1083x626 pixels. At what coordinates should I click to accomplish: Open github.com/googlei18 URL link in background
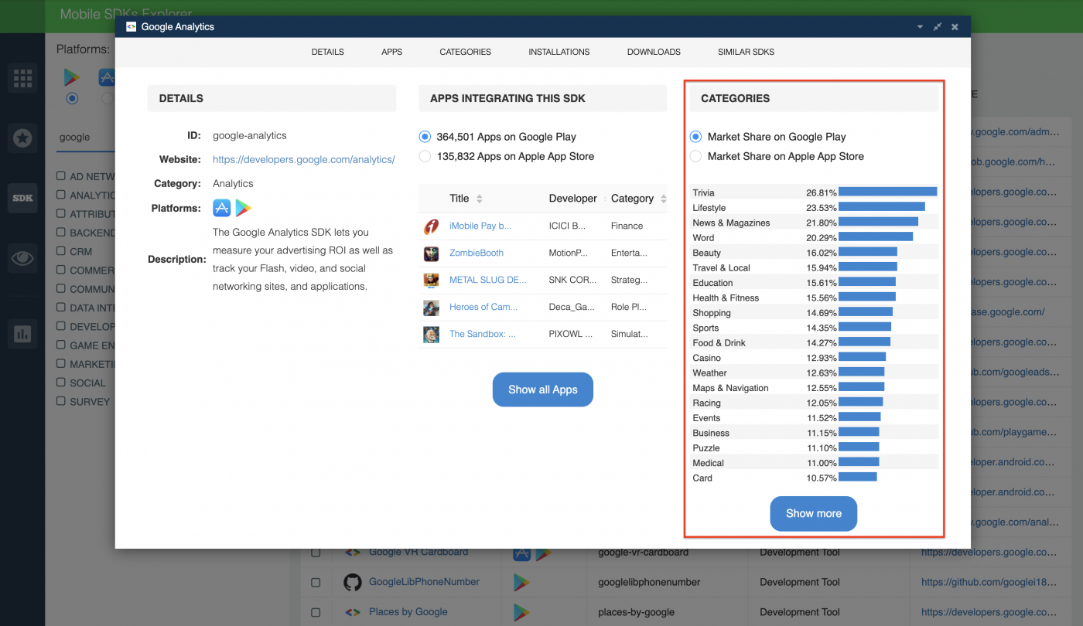989,582
